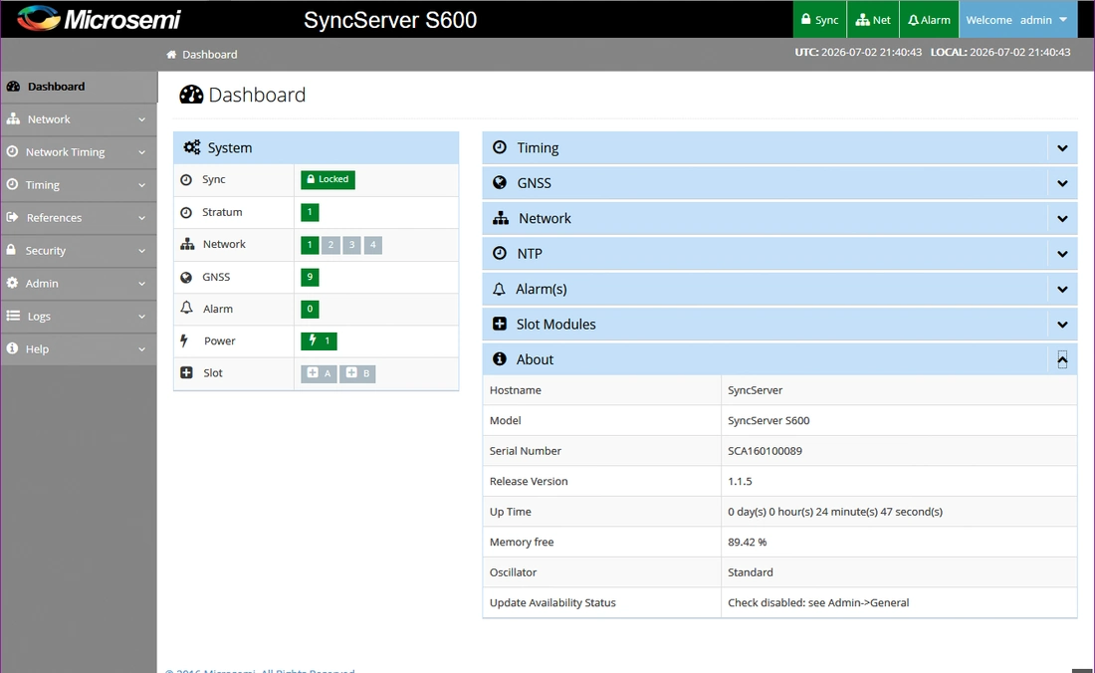Click the NTP panel clock icon
The image size is (1095, 673).
pos(500,253)
